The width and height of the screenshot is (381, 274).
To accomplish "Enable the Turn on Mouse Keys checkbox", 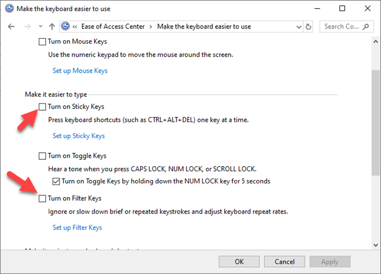I will (43, 41).
